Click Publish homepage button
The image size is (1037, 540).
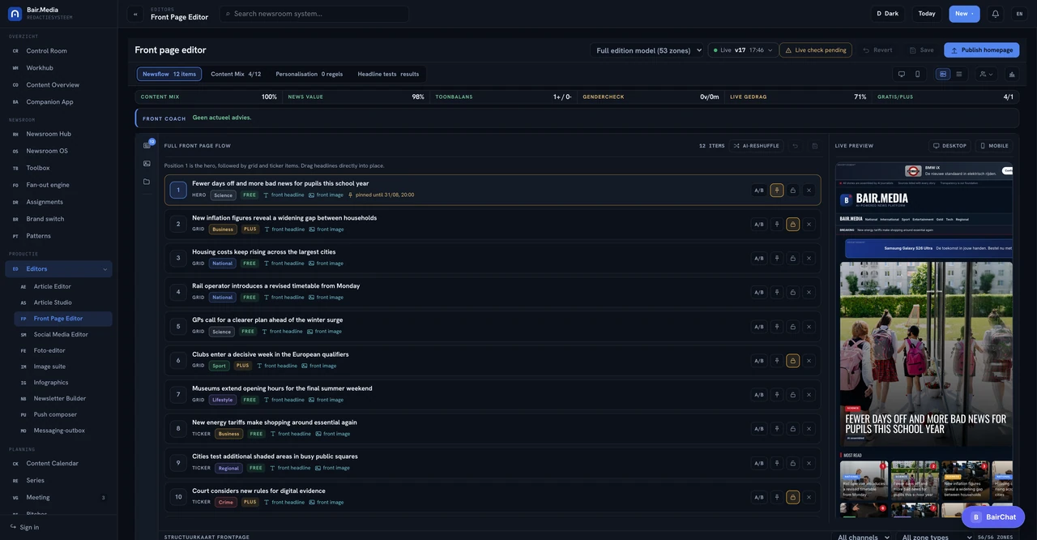[x=982, y=50]
